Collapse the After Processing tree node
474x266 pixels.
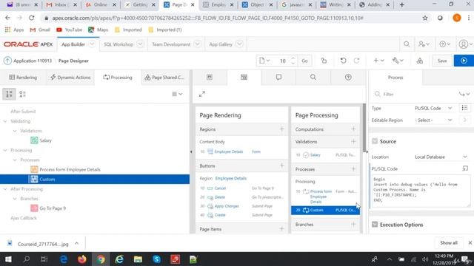point(5,189)
